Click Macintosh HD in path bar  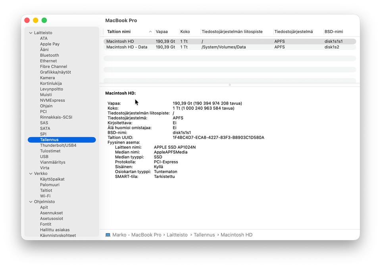[x=237, y=235]
